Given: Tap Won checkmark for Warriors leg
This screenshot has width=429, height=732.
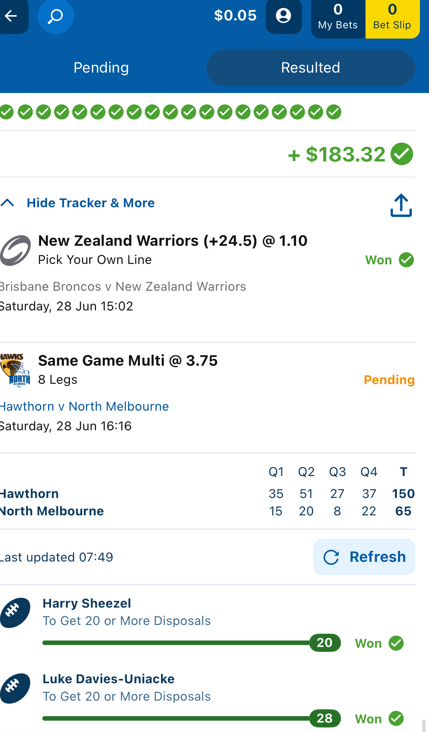Looking at the screenshot, I should point(407,260).
